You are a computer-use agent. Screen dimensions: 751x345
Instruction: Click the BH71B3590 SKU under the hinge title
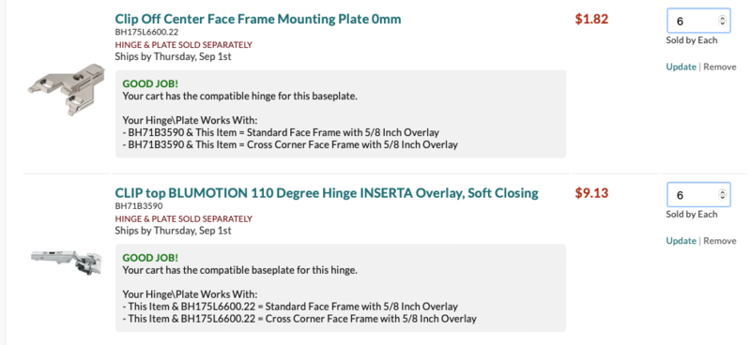point(139,206)
